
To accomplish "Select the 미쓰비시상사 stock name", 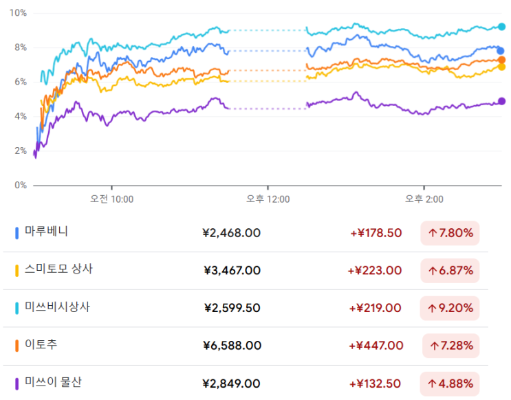I will [x=57, y=307].
